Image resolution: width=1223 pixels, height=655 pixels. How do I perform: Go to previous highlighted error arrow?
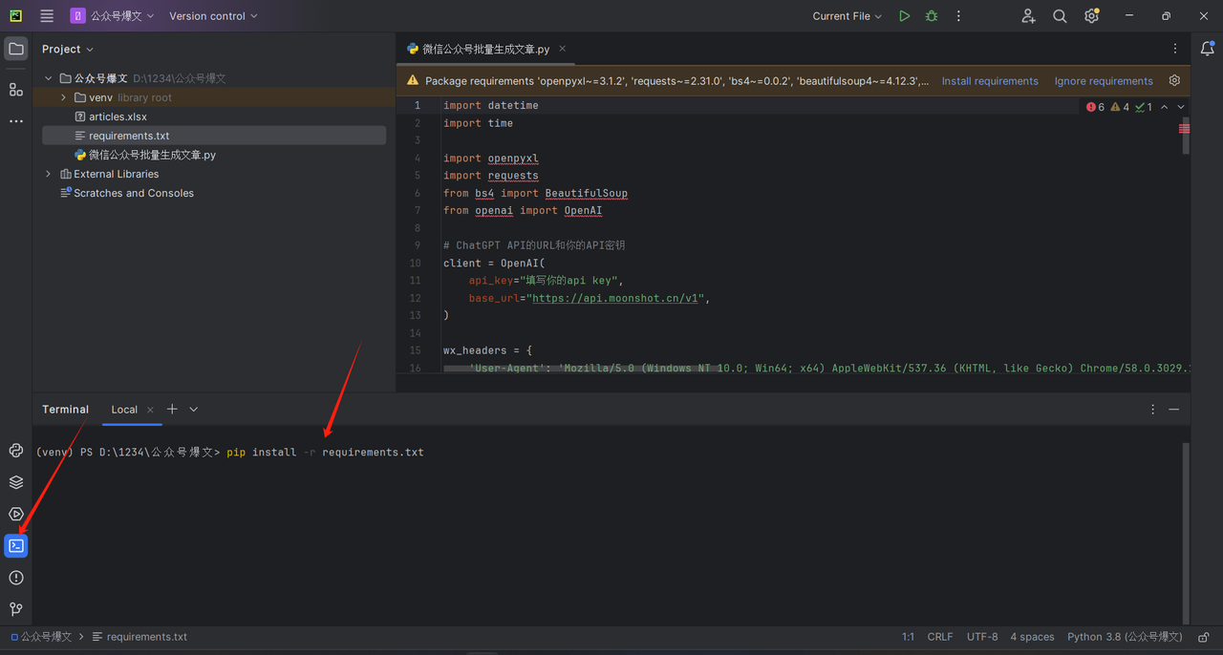click(1164, 107)
